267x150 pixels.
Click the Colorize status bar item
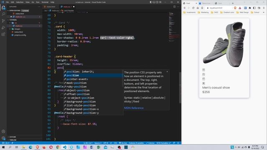[x=150, y=143]
